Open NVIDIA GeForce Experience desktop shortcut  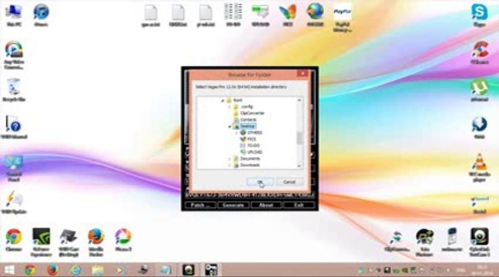pos(41,242)
